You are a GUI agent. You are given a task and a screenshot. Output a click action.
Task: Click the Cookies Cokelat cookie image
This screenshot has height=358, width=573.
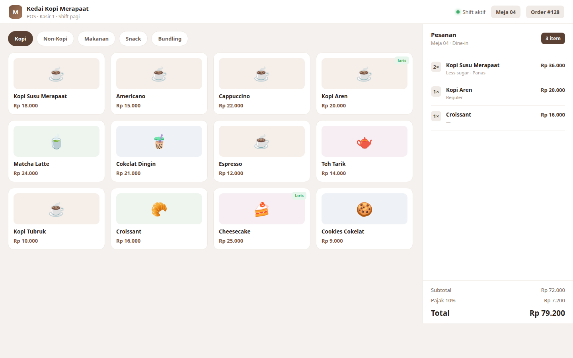[364, 209]
